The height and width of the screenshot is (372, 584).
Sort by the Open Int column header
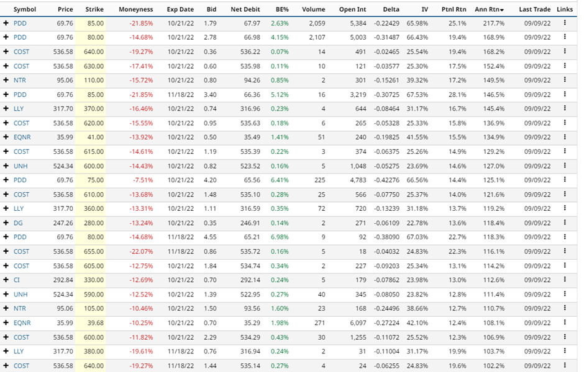pos(352,10)
